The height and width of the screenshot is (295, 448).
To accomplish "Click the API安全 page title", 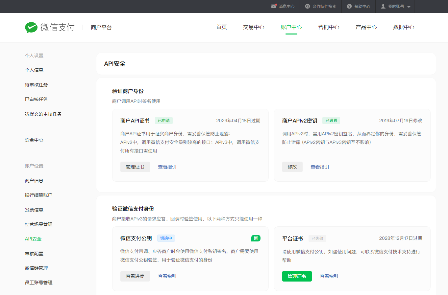I will (115, 64).
